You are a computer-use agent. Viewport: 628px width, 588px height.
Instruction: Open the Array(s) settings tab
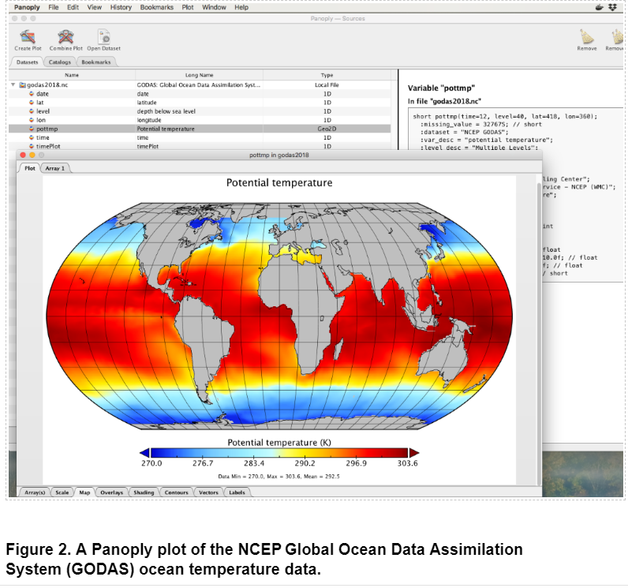coord(35,492)
